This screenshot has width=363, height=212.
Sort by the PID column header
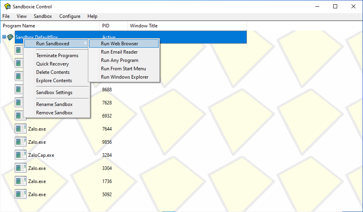pos(106,26)
